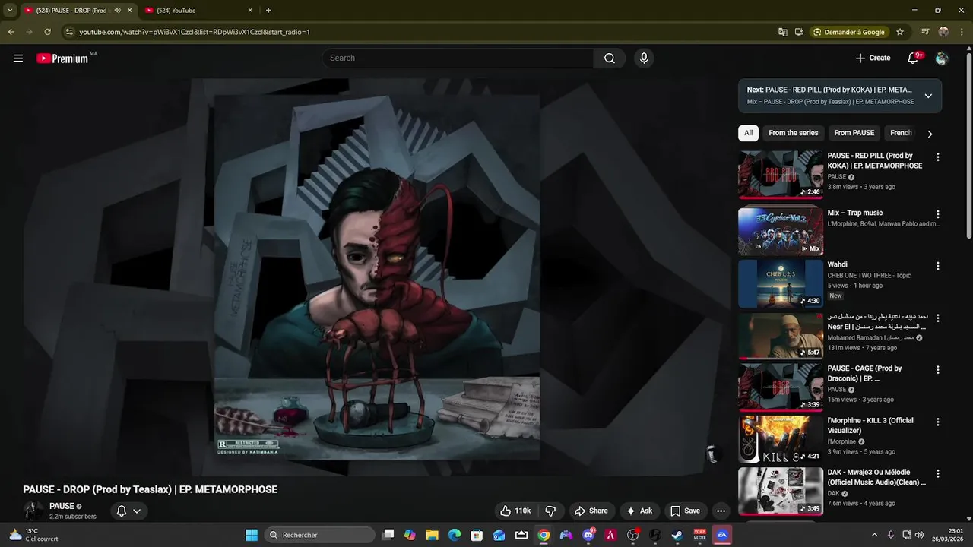Open options menu for RED PILL video
Image resolution: width=973 pixels, height=547 pixels.
(937, 157)
